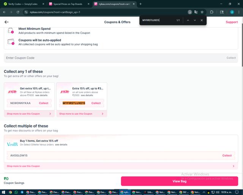The width and height of the screenshot is (243, 195).
Task: Click the find-in-page icon in address bar
Action: click(x=190, y=12)
